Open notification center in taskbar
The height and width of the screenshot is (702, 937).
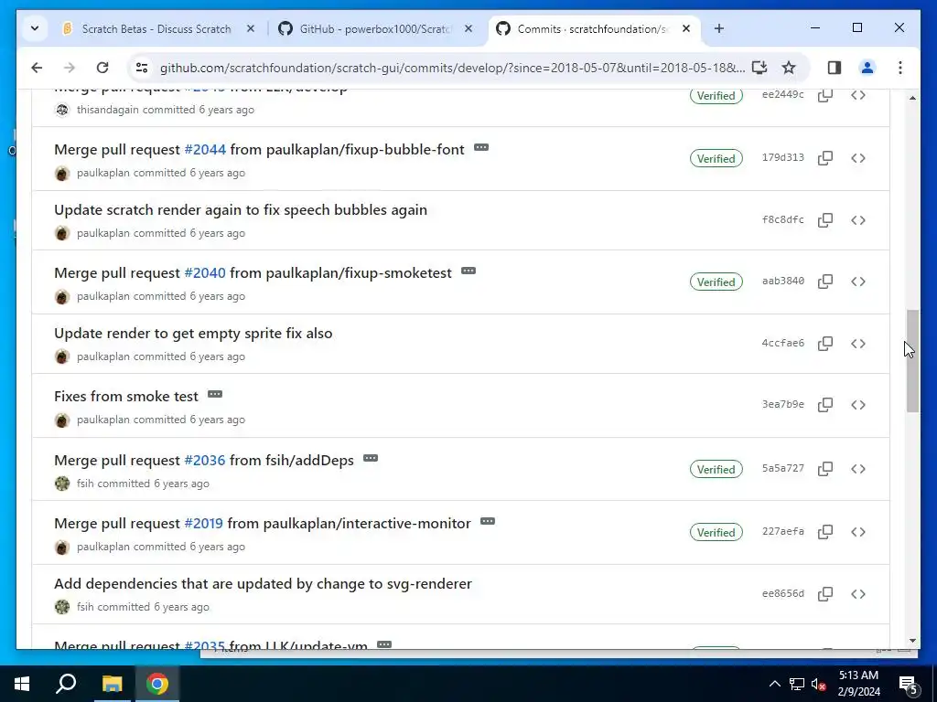pyautogui.click(x=908, y=684)
